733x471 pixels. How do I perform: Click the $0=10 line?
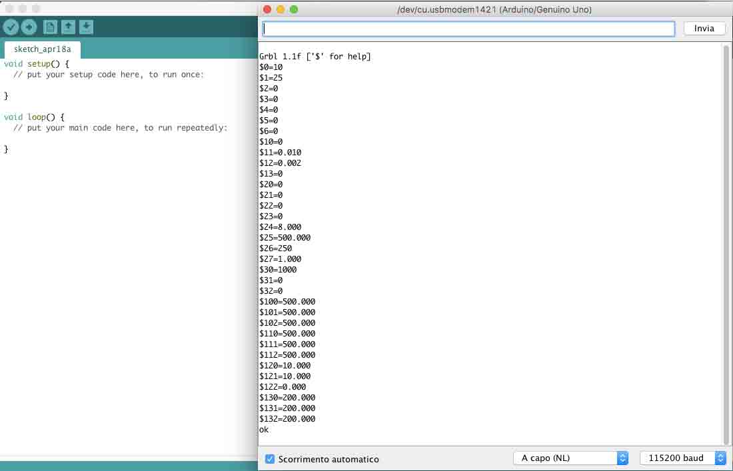click(271, 67)
